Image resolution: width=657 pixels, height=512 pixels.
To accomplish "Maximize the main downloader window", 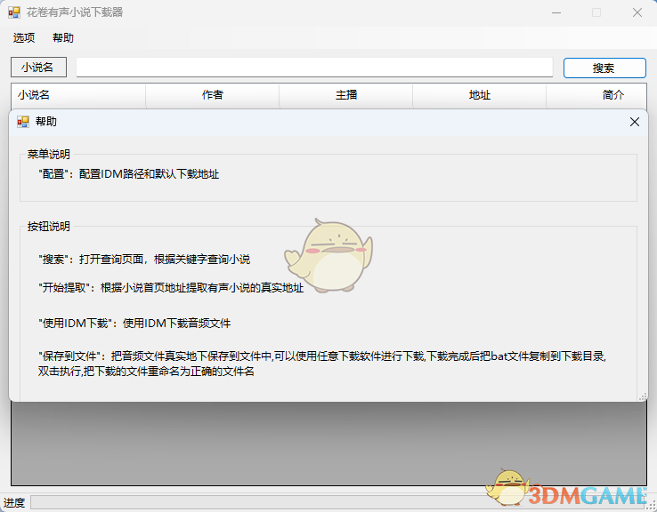I will pos(596,12).
